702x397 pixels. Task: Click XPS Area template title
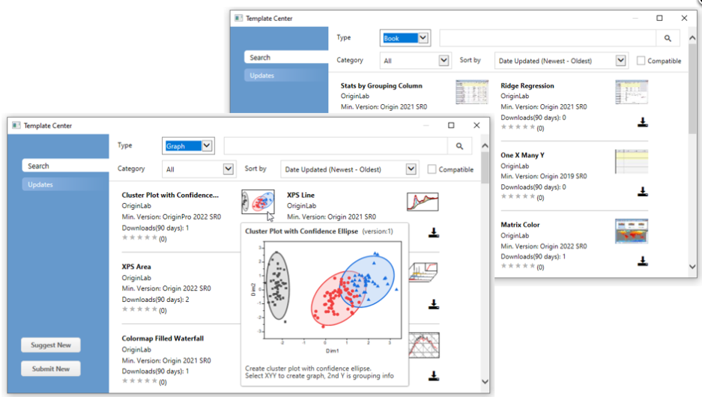point(136,267)
